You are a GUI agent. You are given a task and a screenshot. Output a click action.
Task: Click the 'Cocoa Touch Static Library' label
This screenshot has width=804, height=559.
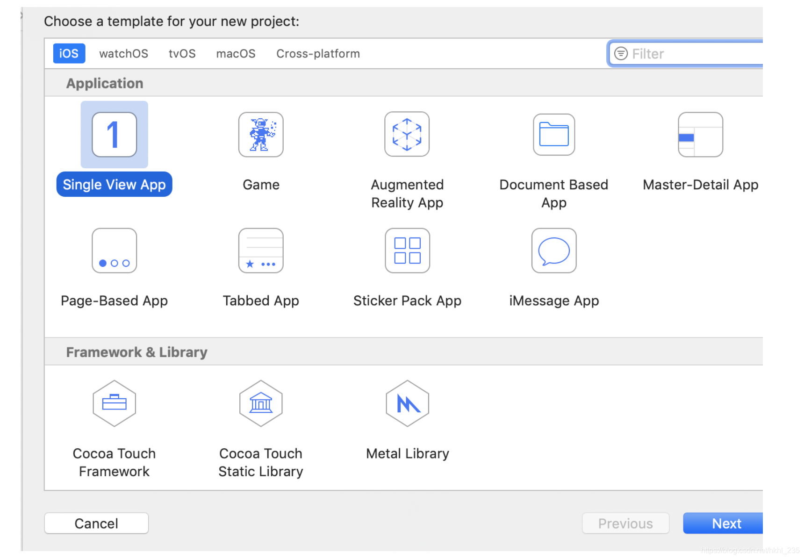tap(261, 462)
